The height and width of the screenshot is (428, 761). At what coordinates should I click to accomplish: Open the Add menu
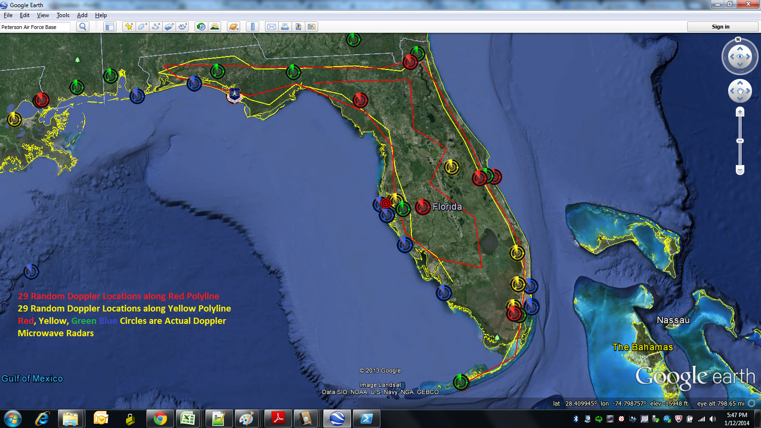(82, 15)
